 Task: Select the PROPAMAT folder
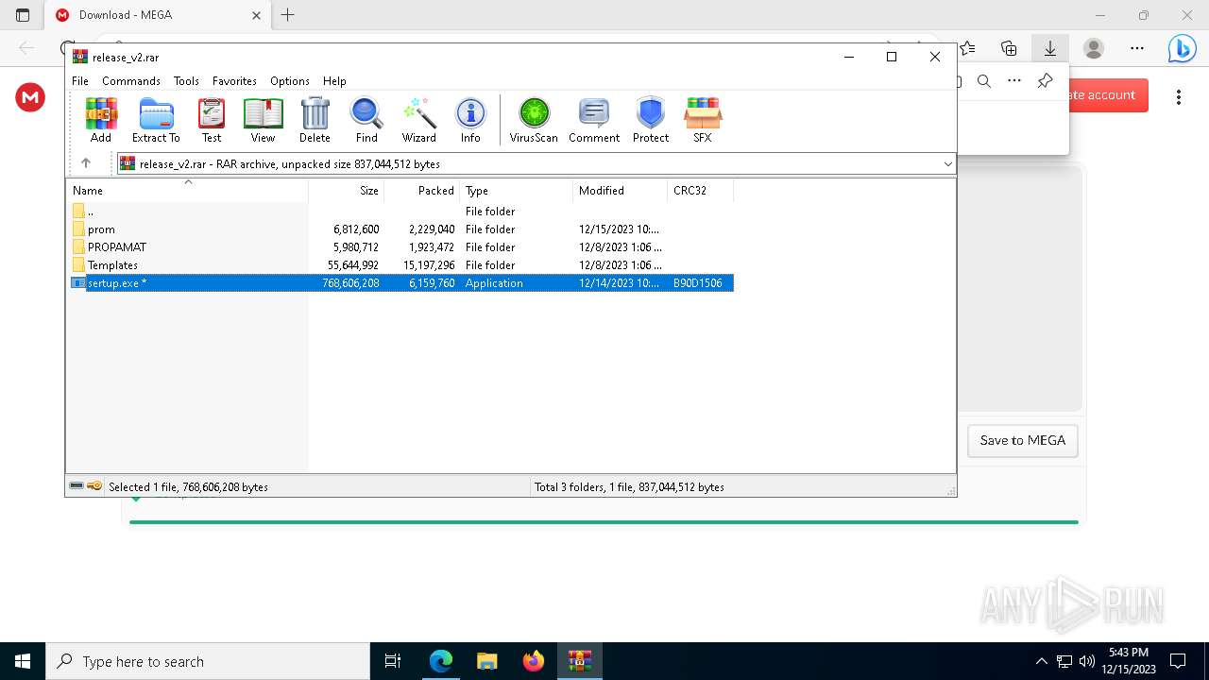coord(401,247)
